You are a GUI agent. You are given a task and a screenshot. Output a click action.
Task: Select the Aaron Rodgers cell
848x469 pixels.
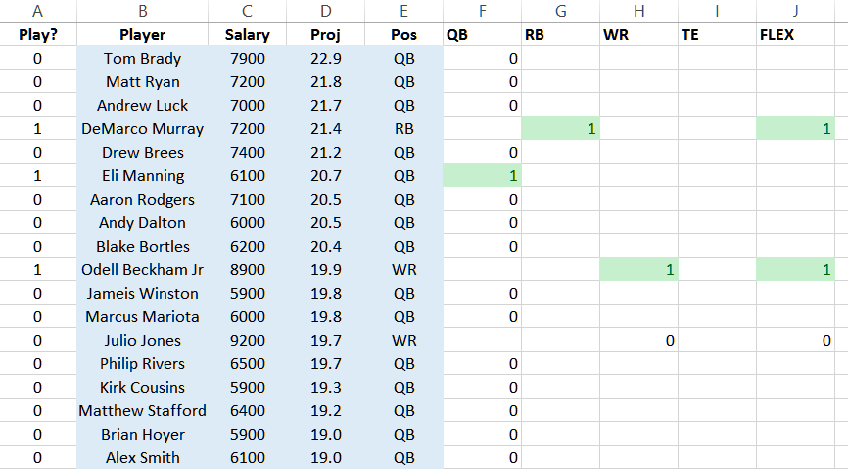[x=142, y=199]
